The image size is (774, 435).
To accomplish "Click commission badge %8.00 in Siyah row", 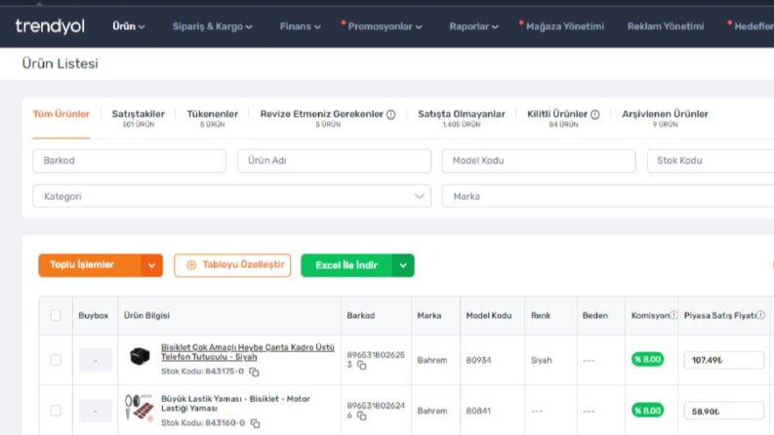I will [647, 359].
